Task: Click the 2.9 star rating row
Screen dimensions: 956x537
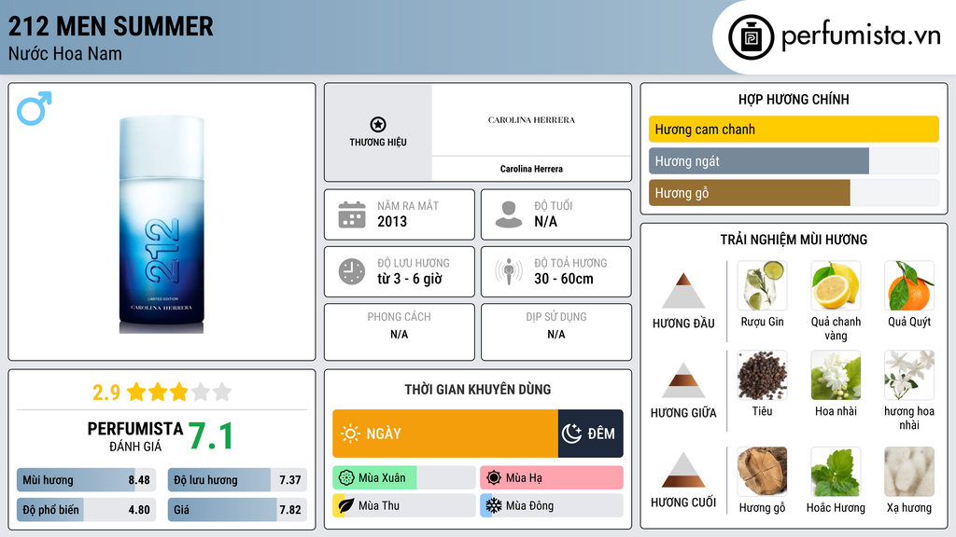Action: point(162,392)
